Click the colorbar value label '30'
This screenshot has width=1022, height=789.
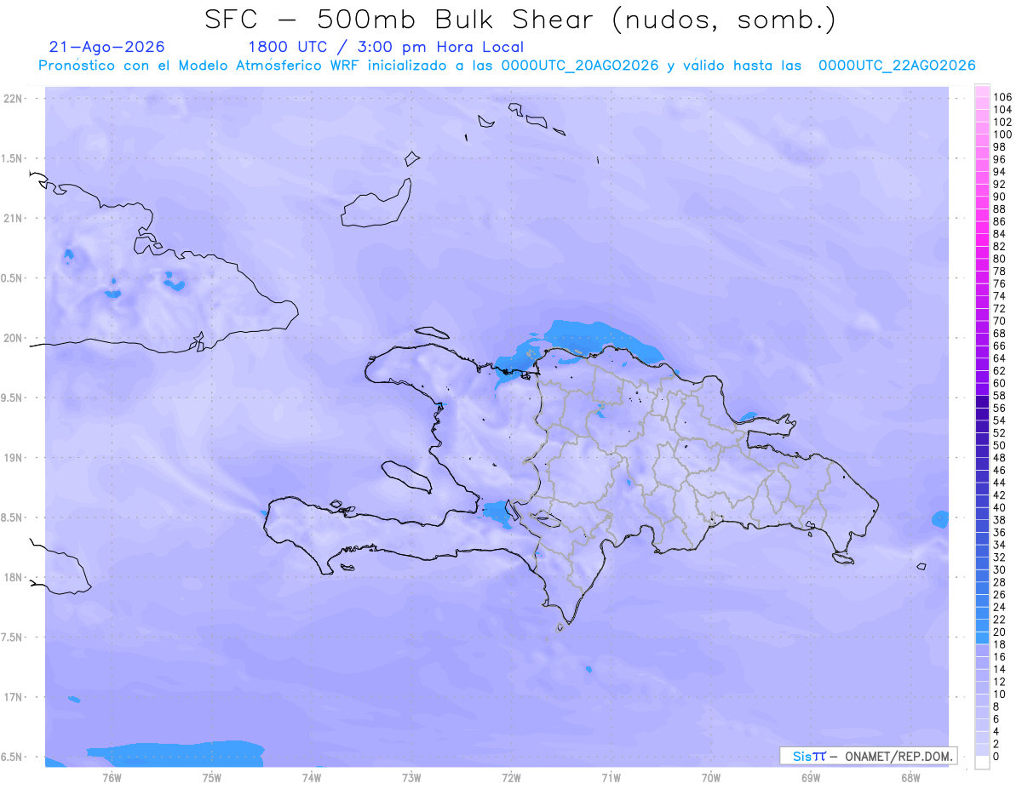pos(999,569)
